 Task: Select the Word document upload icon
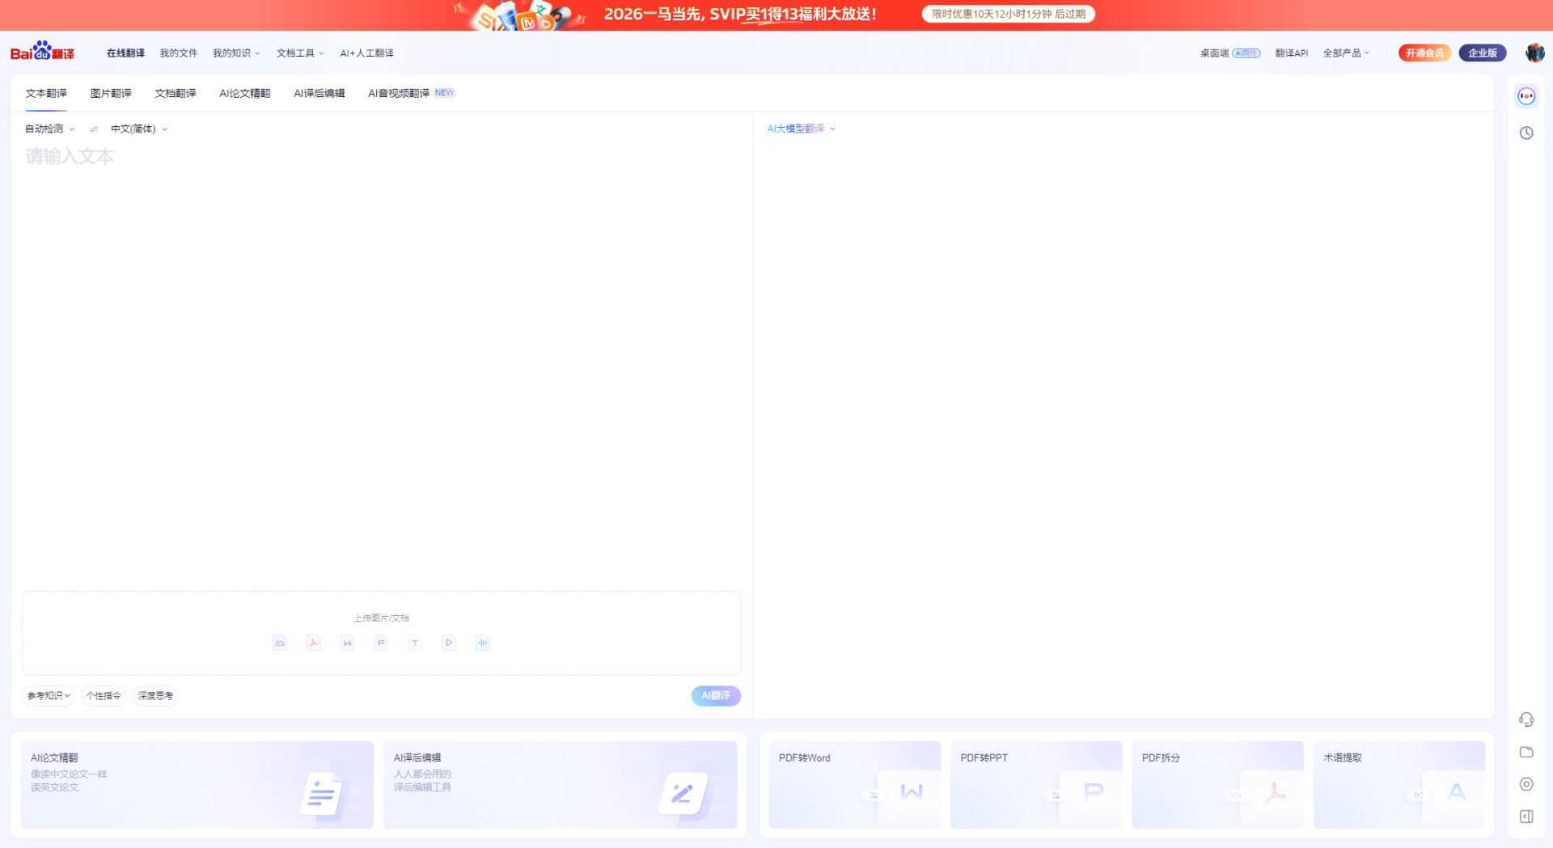tap(347, 643)
